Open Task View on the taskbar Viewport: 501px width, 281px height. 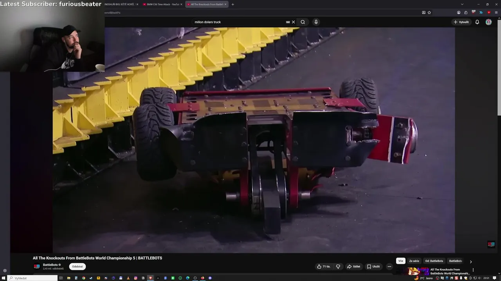click(61, 278)
